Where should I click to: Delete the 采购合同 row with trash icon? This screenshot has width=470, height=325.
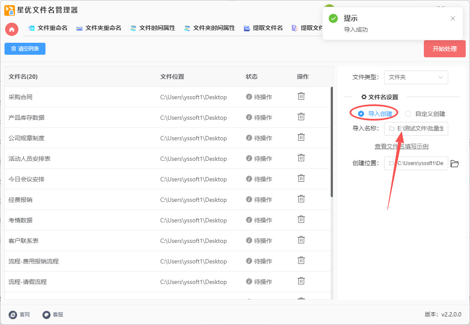pos(301,96)
